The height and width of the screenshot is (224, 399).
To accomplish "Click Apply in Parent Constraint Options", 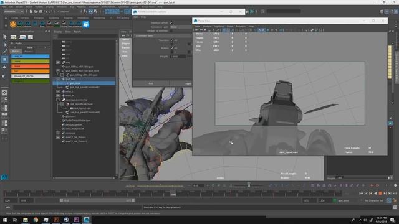I will point(181,83).
